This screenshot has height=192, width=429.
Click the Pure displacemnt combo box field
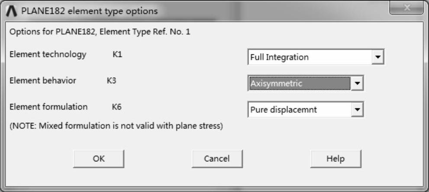click(x=299, y=110)
